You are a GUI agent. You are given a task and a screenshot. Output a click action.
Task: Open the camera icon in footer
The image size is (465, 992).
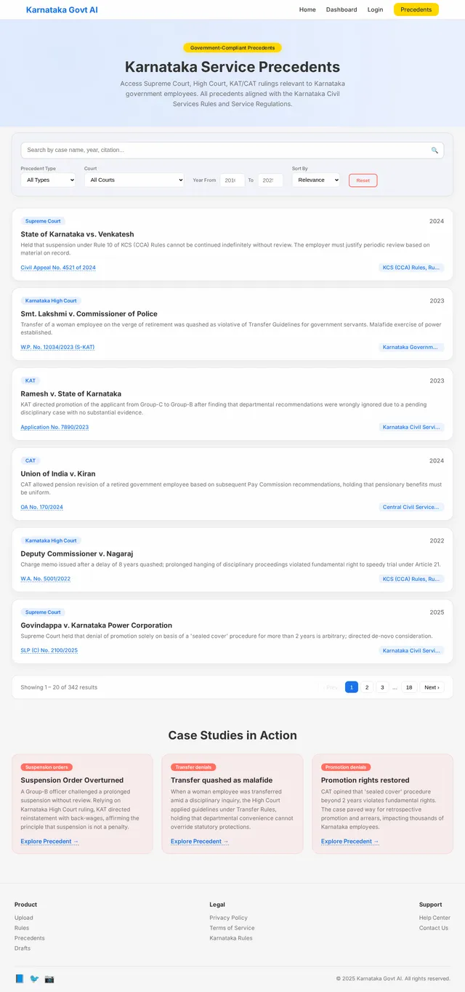49,979
